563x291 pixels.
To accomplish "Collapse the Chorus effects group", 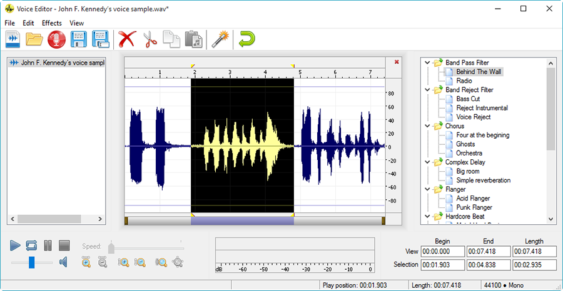I will pos(427,126).
